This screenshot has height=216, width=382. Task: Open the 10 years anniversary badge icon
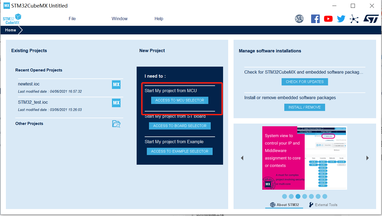(x=299, y=19)
